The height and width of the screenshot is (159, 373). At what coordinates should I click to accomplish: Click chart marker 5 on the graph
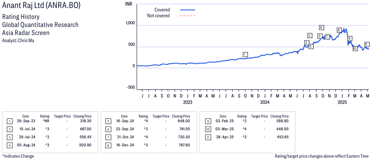pyautogui.click(x=320, y=36)
